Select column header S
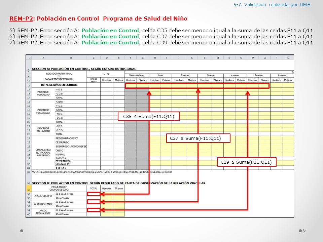323x242 pixels. pyautogui.click(x=288, y=58)
